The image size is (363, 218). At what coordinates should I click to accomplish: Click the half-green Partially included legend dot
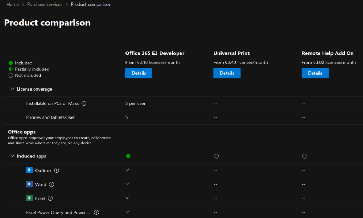[x=11, y=69]
